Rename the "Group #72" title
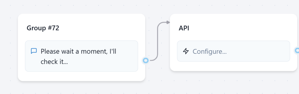This screenshot has height=94, width=299. (x=43, y=28)
